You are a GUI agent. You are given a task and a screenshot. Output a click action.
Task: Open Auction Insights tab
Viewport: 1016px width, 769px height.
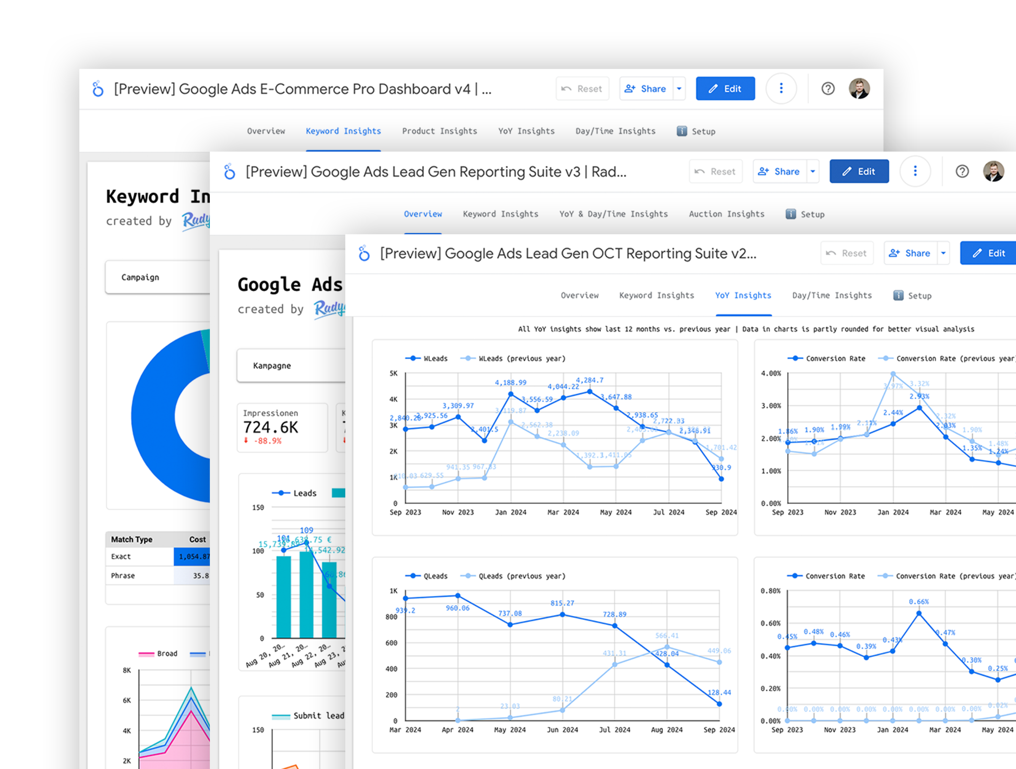(726, 214)
